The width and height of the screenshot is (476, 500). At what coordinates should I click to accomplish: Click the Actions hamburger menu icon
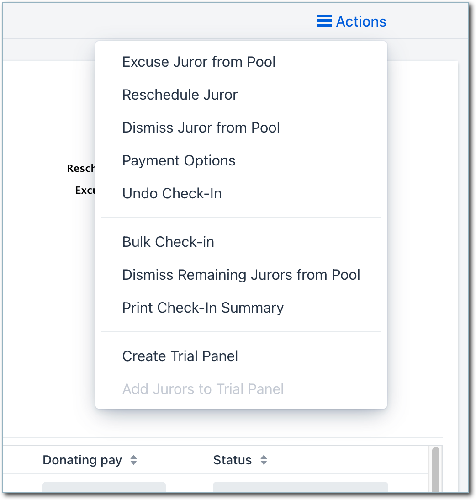pyautogui.click(x=324, y=21)
